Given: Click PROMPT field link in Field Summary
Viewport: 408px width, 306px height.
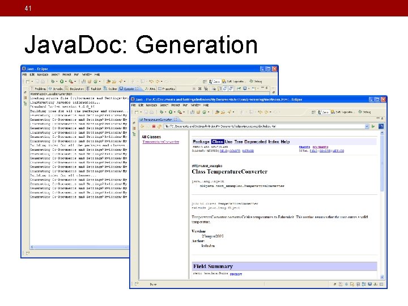Looking at the screenshot, I should [x=236, y=274].
